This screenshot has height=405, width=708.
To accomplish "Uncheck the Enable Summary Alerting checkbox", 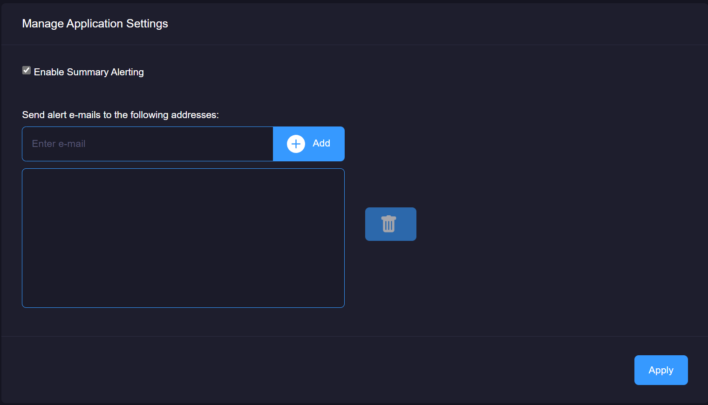I will [27, 70].
